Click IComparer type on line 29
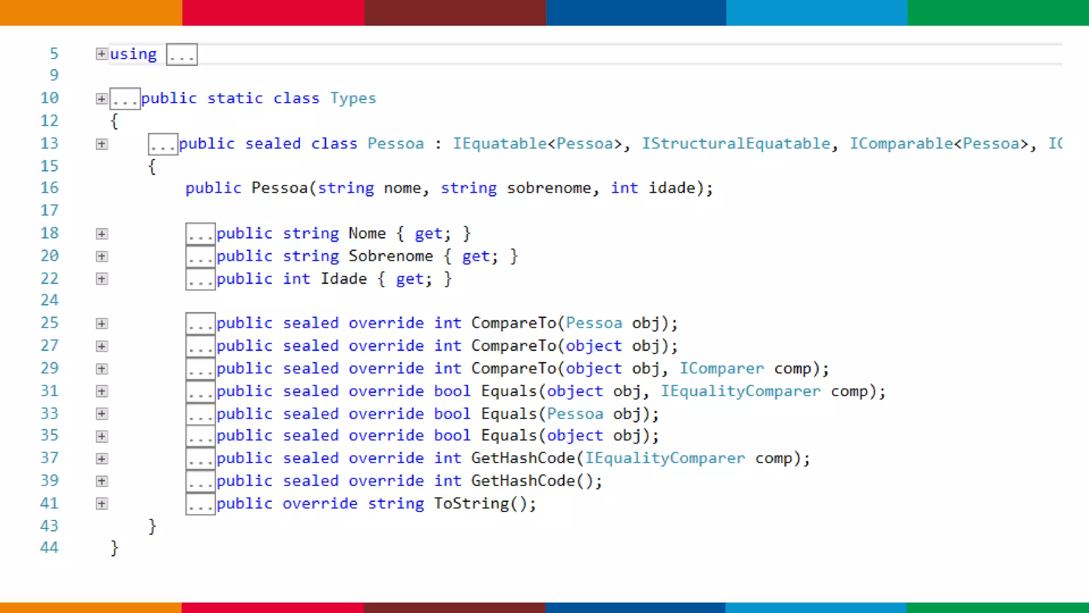Viewport: 1089px width, 613px height. click(722, 368)
